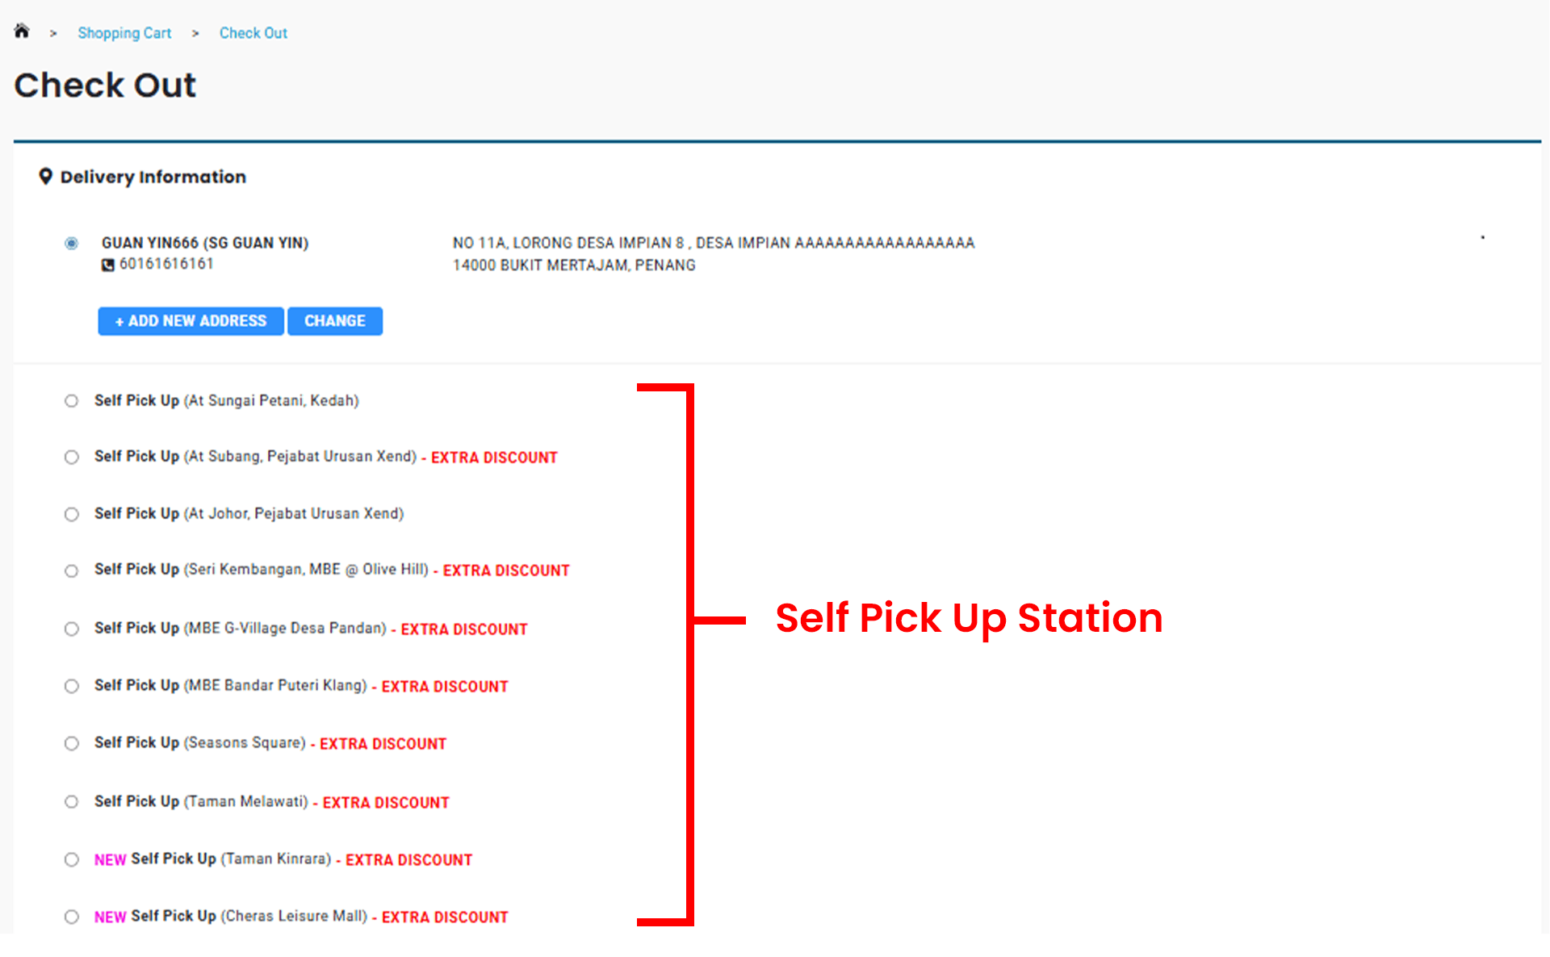Select Self Pick Up at Subang, Pejabat Urusan Xend
This screenshot has width=1550, height=957.
pyautogui.click(x=71, y=457)
